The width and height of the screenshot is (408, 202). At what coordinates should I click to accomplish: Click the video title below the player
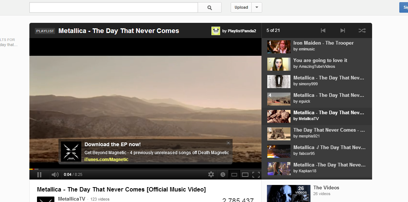coord(121,190)
